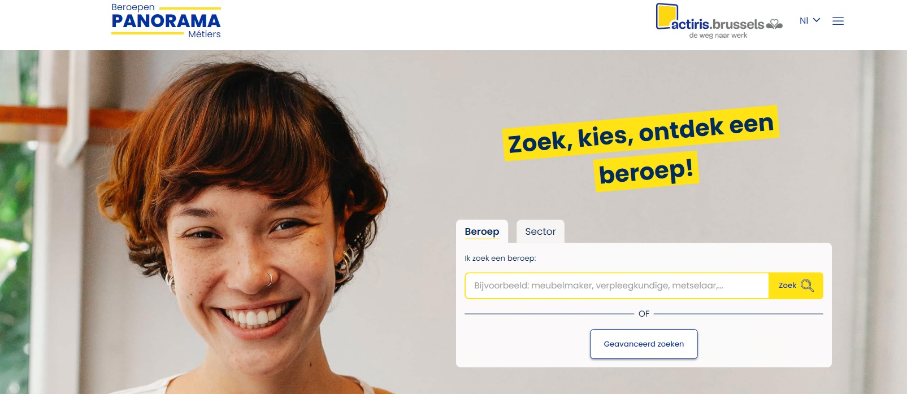This screenshot has height=394, width=907.
Task: Open the NL language selector
Action: point(810,20)
